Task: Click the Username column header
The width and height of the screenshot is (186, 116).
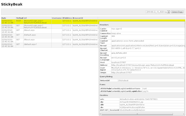Action: pyautogui.click(x=57, y=18)
